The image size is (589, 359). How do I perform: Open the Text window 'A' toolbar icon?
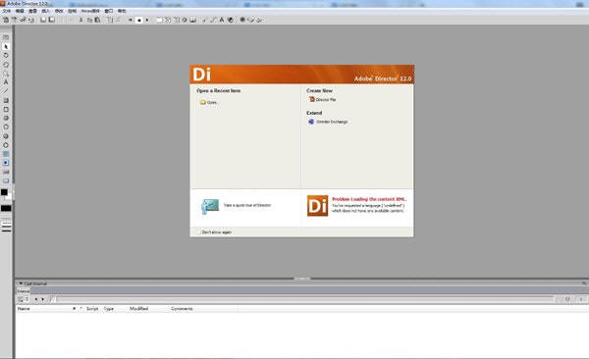[222, 20]
